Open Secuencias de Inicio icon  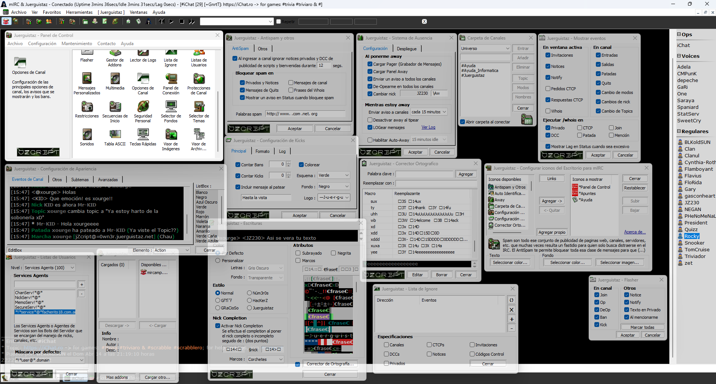[x=115, y=111]
